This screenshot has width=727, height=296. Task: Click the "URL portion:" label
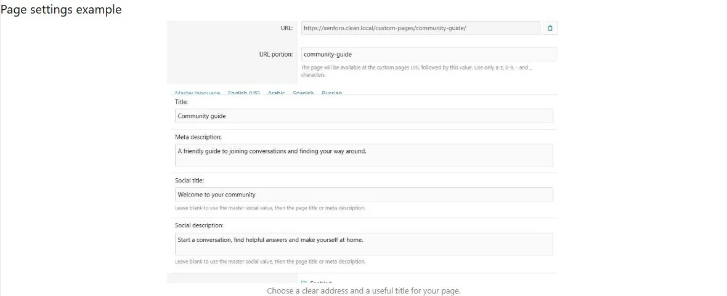[276, 54]
